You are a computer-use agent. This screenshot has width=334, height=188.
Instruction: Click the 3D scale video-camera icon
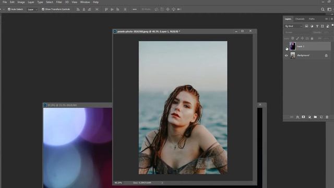coord(179,9)
